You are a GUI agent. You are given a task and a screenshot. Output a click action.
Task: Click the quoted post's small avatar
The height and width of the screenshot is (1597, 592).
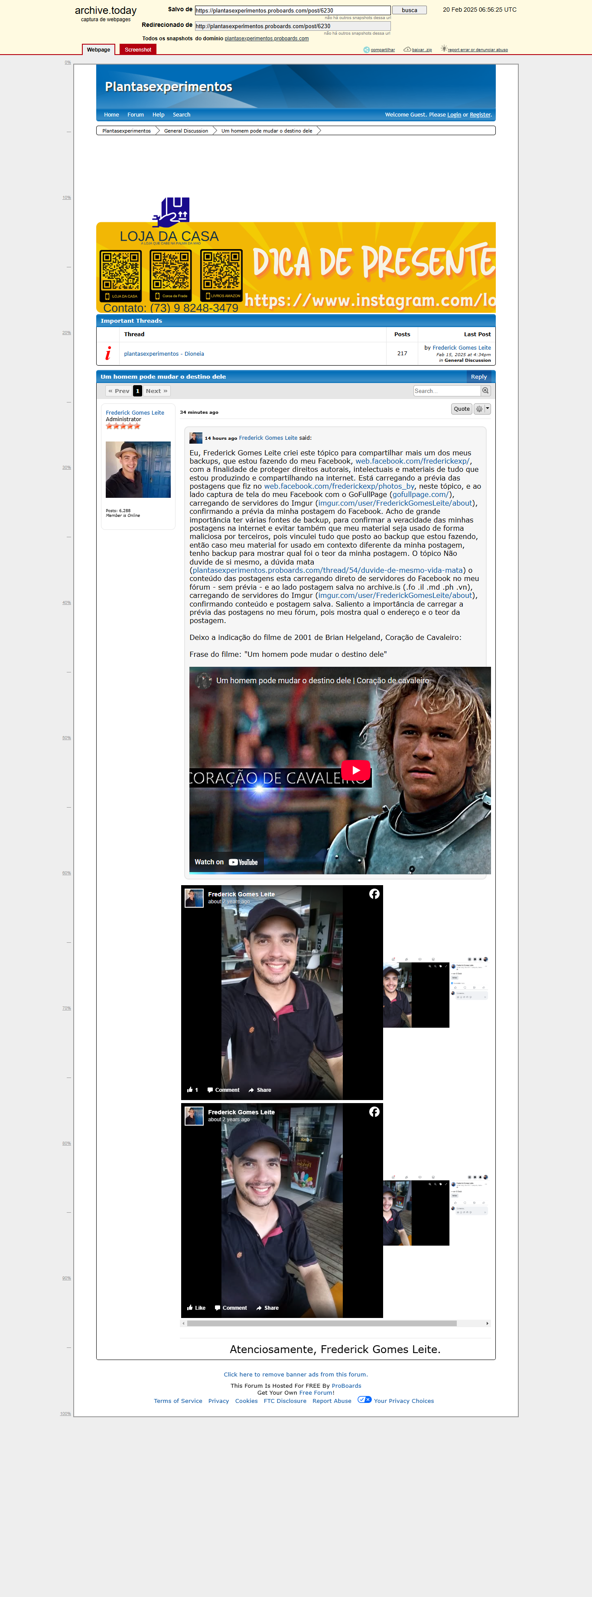196,438
